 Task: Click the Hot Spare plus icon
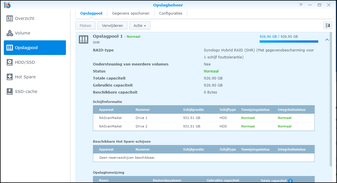10,77
